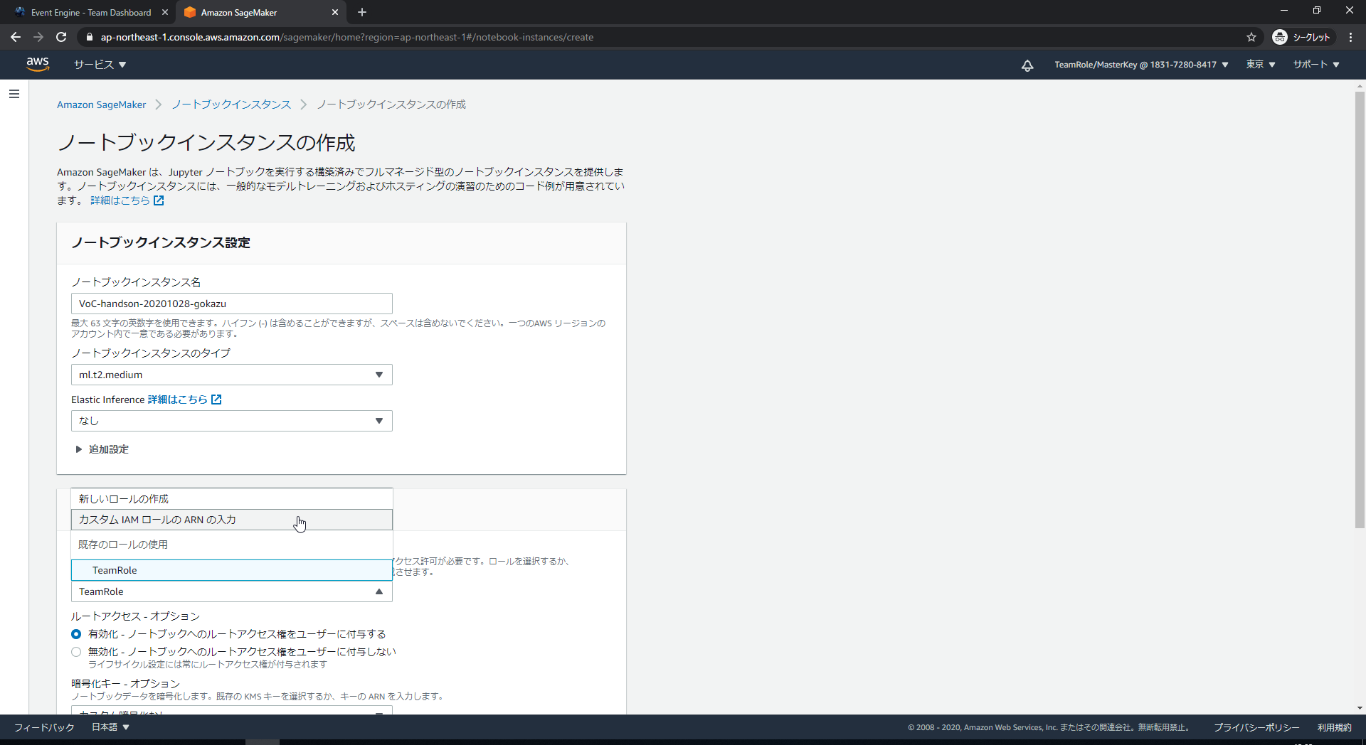Click the AWS logo home icon
The image size is (1366, 745).
[38, 64]
